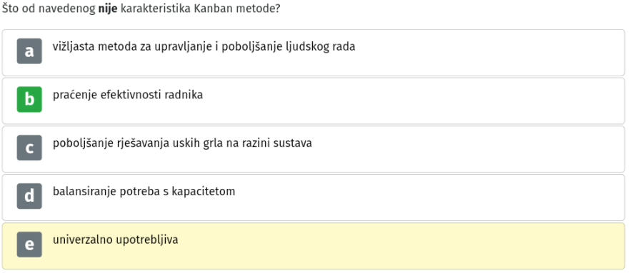Select the gray letter 'c' badge
Image resolution: width=630 pixels, height=273 pixels.
tap(29, 148)
